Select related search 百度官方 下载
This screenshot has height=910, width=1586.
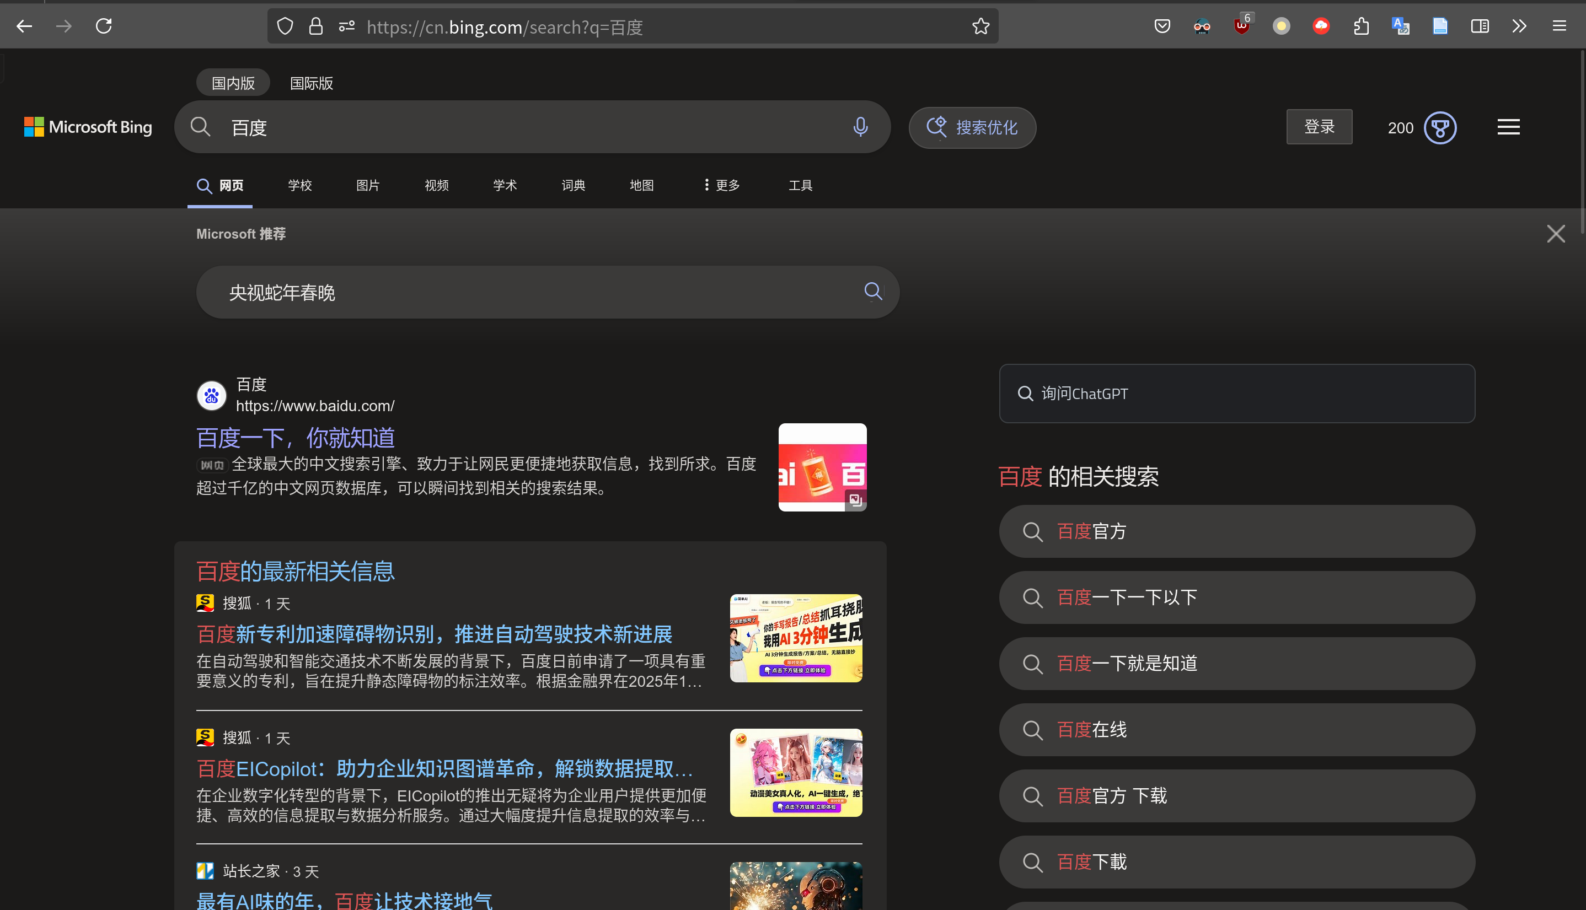[x=1236, y=795]
